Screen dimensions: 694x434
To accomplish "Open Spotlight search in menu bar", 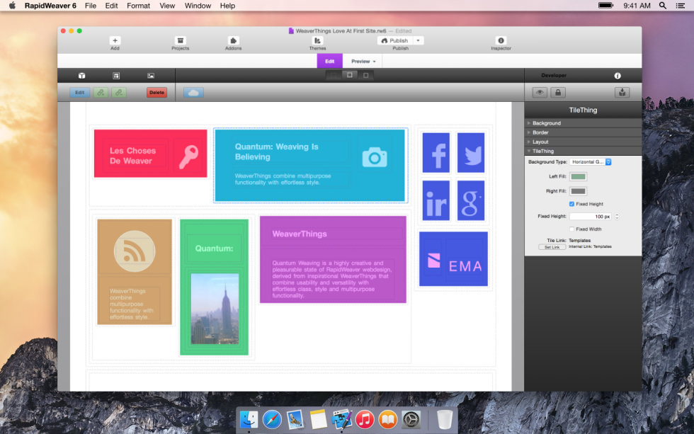I will click(663, 6).
